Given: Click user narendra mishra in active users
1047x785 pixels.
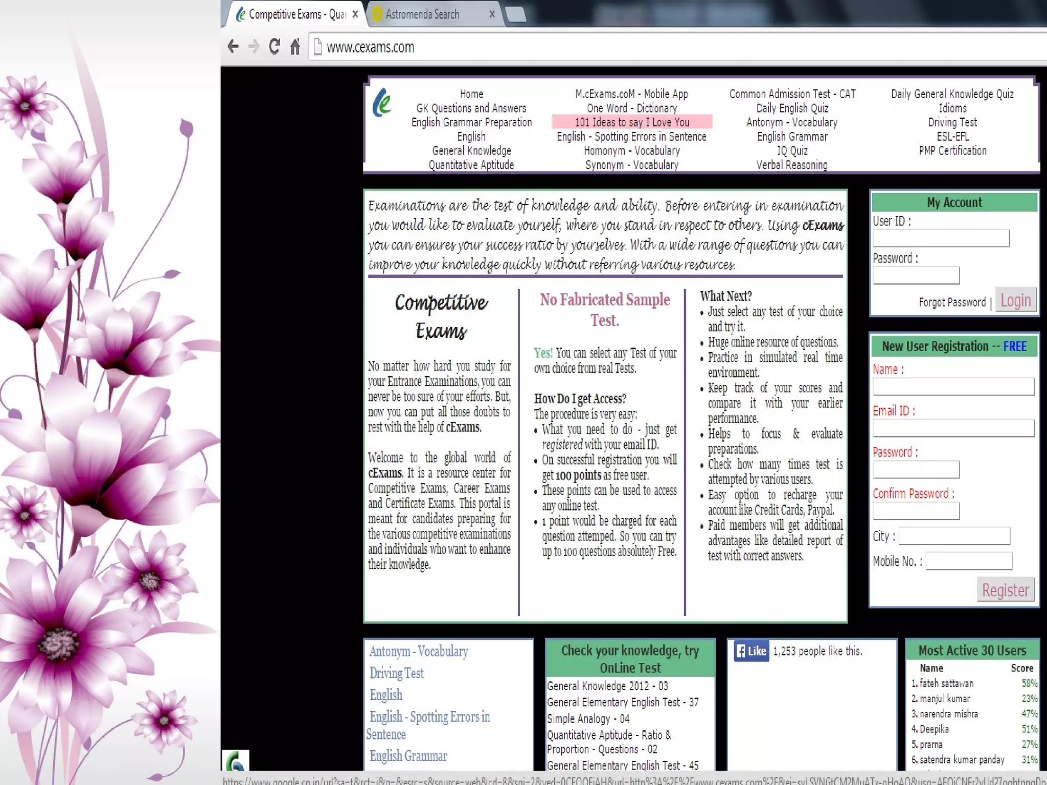Looking at the screenshot, I should coord(948,714).
